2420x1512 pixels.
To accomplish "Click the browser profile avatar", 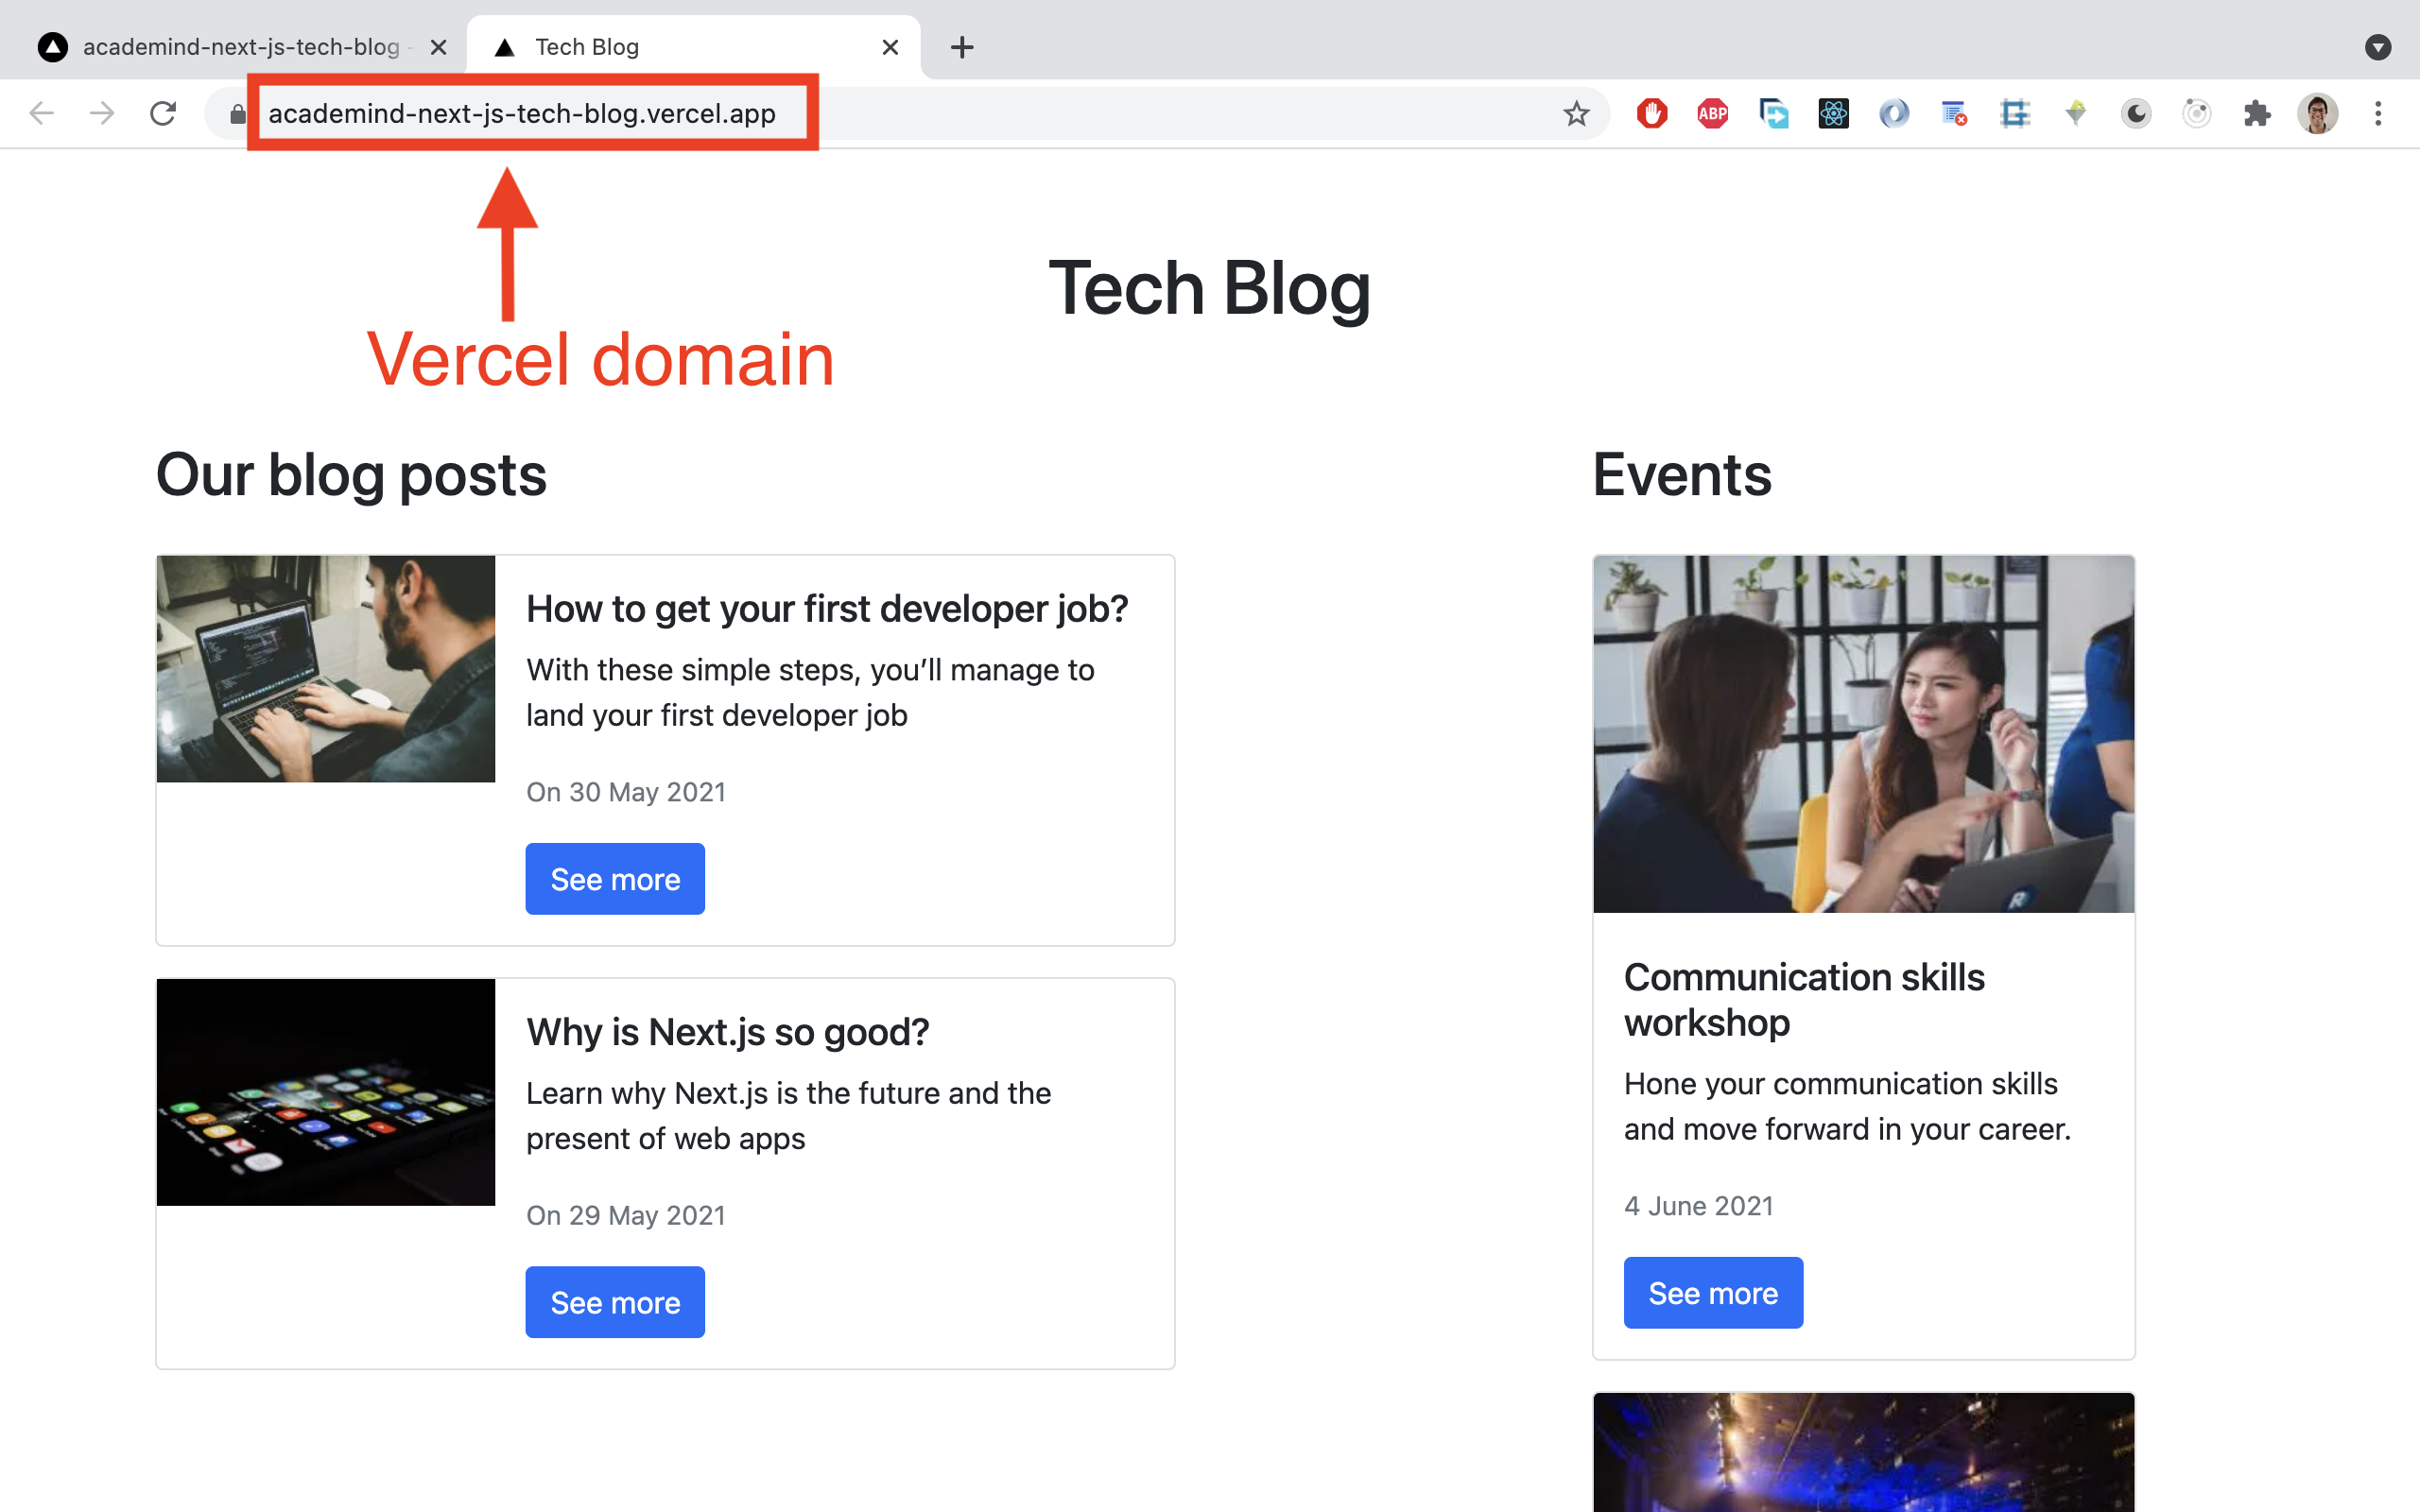I will [x=2318, y=113].
